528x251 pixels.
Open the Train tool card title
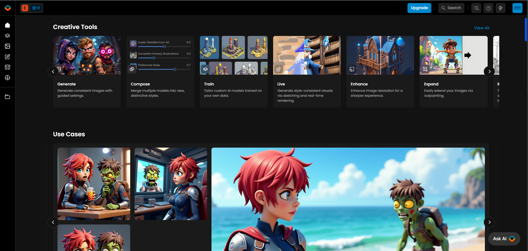(x=209, y=84)
